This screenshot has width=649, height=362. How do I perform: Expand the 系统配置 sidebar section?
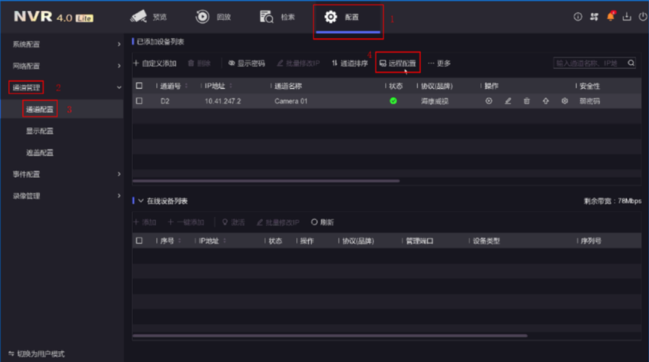click(118, 43)
